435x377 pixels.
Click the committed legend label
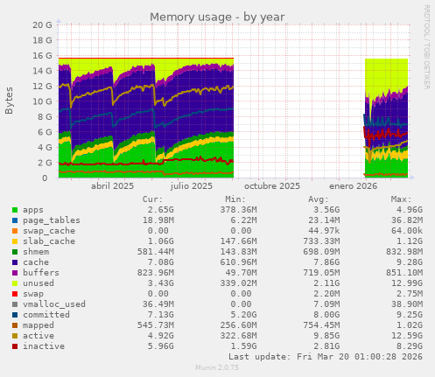coord(46,315)
